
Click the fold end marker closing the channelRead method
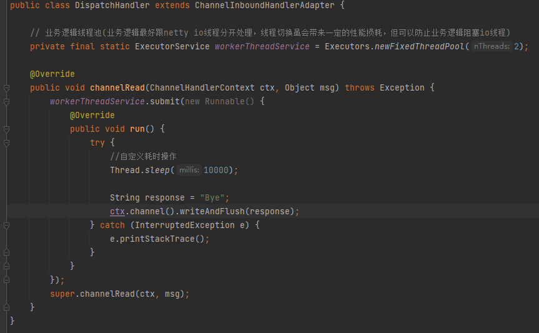click(x=6, y=307)
